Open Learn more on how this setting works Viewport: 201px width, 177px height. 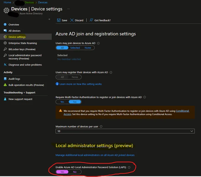pyautogui.click(x=80, y=84)
